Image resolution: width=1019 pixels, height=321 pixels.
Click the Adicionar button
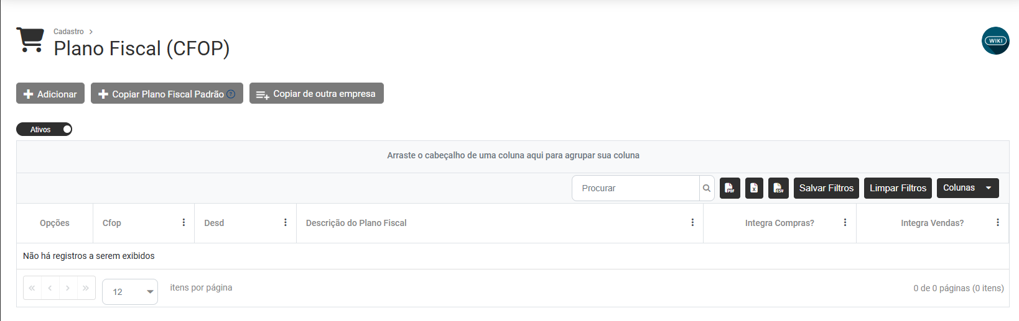click(50, 94)
